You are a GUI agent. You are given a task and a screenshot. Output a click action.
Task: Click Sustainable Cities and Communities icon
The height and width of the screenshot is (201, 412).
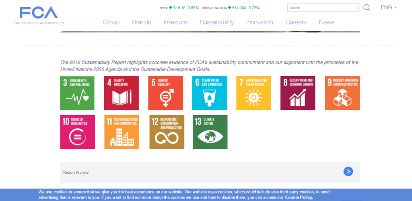tap(121, 132)
